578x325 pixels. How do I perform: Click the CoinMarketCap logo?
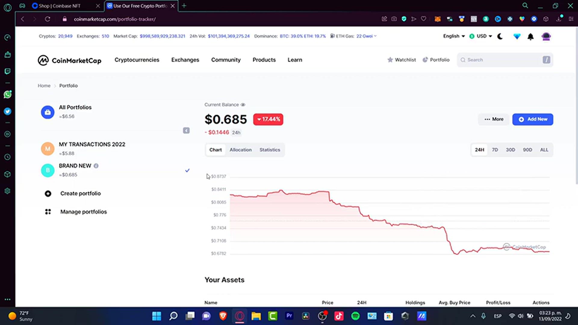point(70,60)
